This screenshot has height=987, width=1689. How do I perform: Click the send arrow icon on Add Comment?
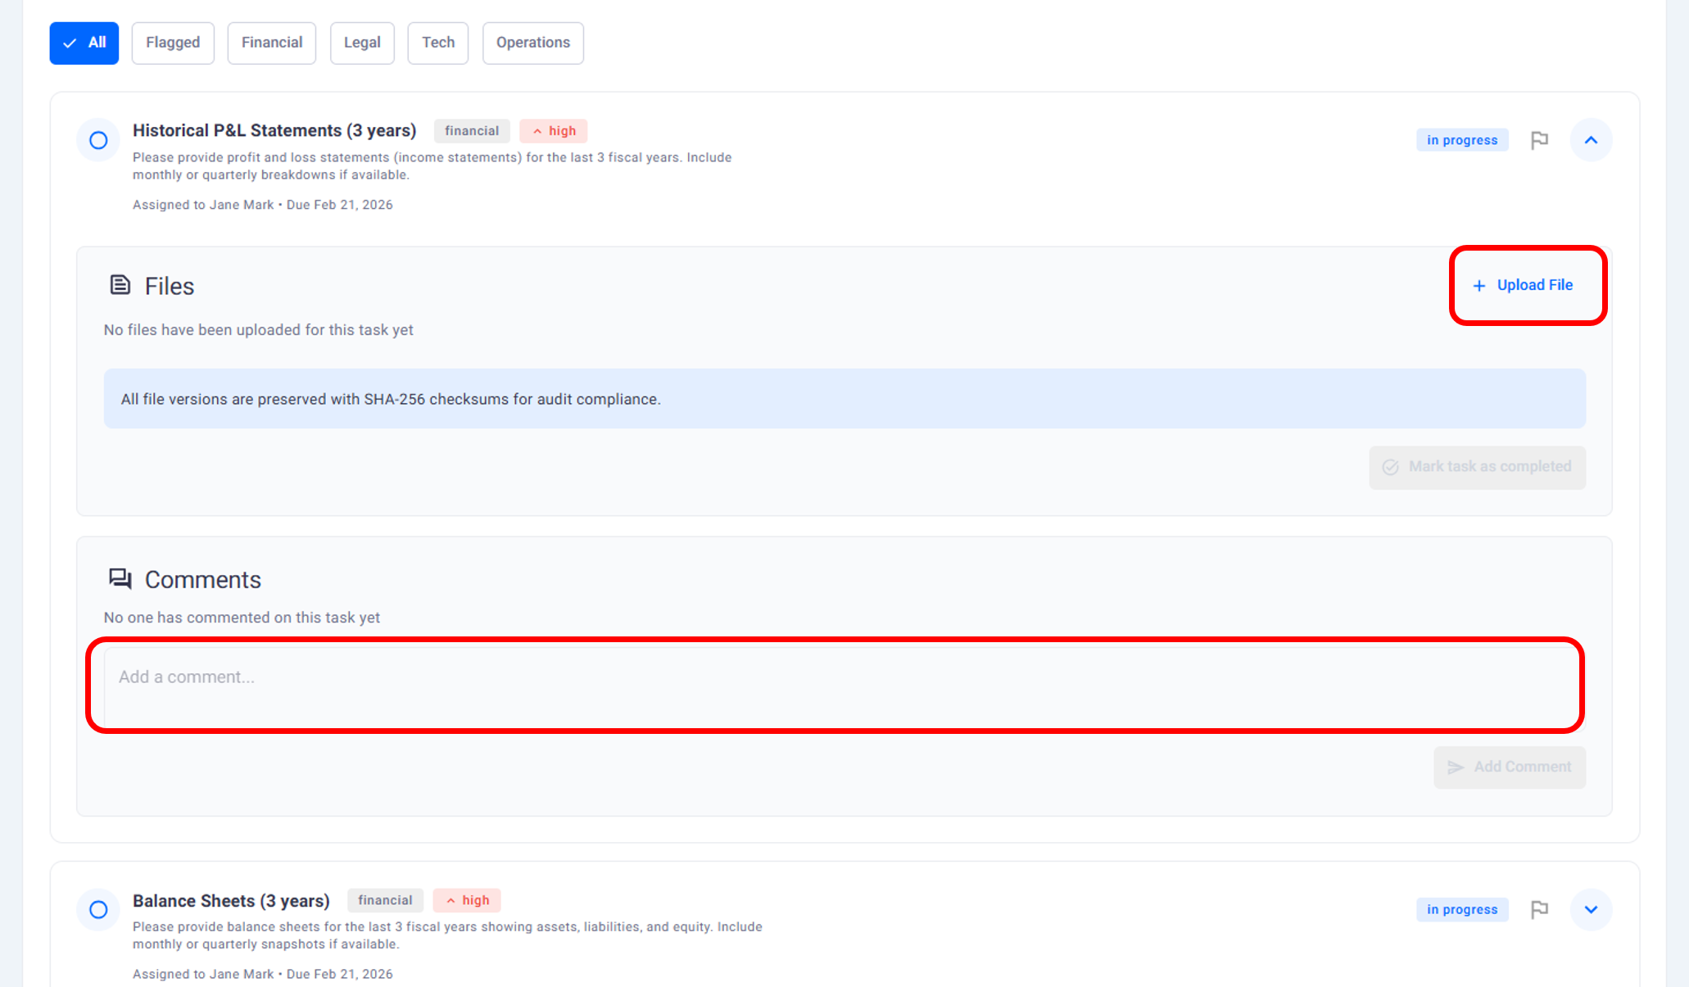pyautogui.click(x=1456, y=767)
